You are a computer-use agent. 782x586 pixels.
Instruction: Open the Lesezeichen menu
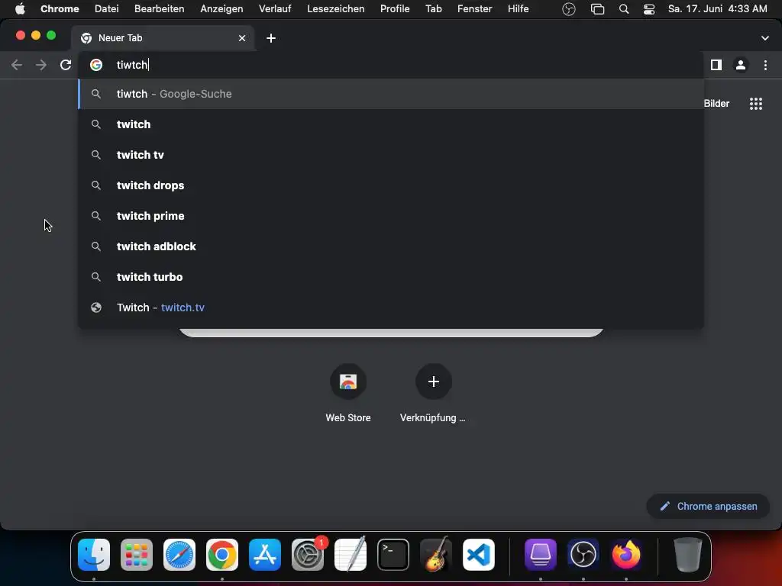point(336,9)
